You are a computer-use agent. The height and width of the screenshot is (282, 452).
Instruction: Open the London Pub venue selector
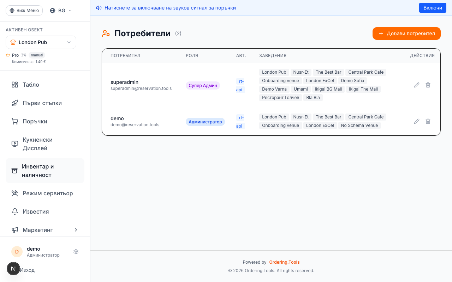(x=41, y=42)
